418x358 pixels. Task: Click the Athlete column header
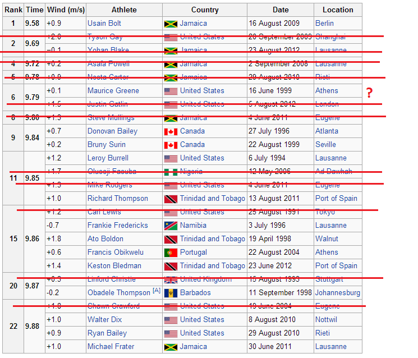(124, 10)
